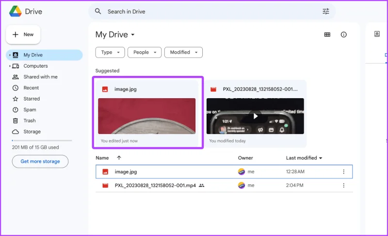Click the 2:04 PM modified time
Screen dimensions: 388x236
(294, 185)
